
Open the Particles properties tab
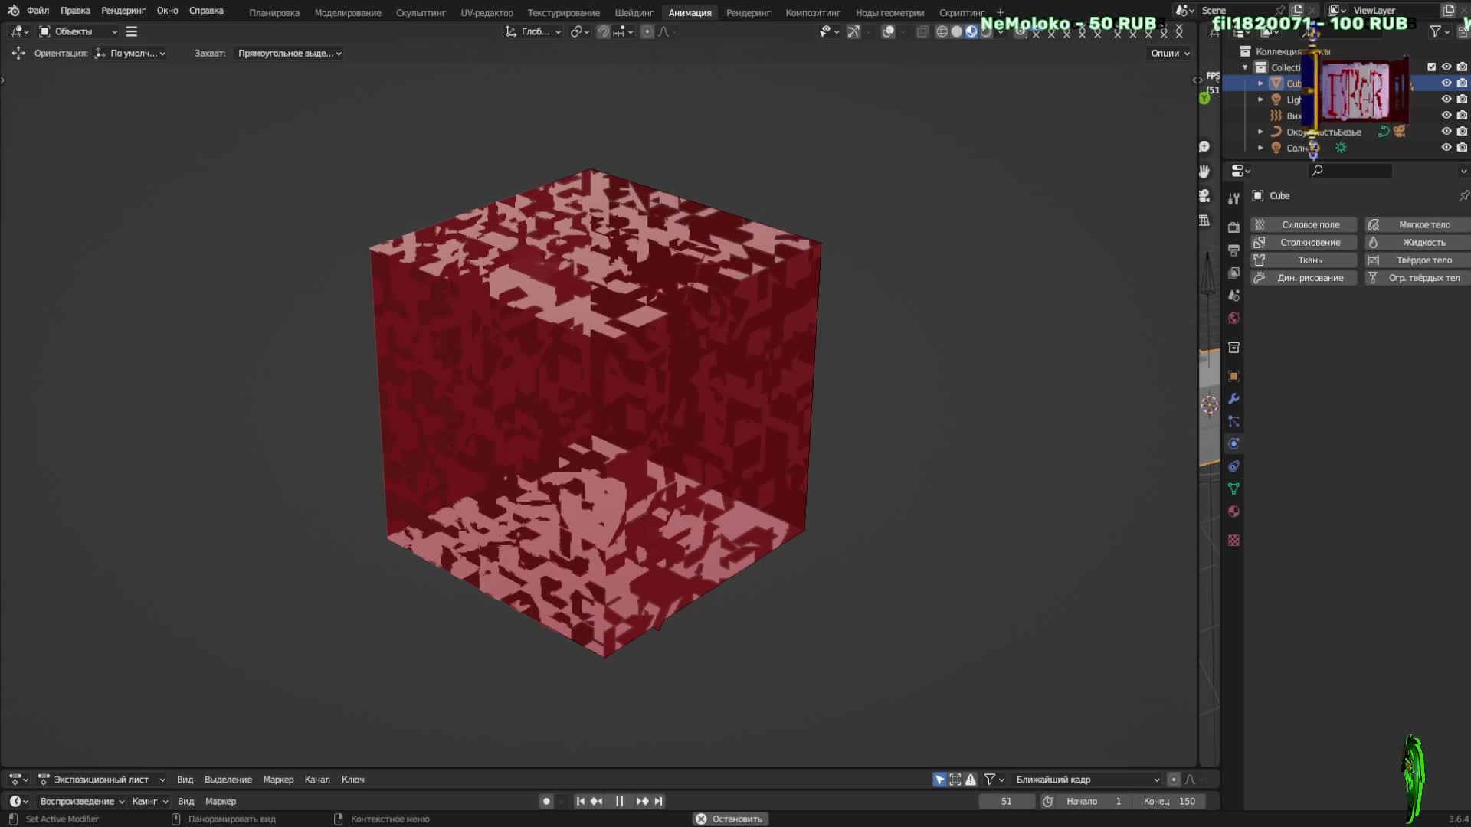click(1233, 421)
